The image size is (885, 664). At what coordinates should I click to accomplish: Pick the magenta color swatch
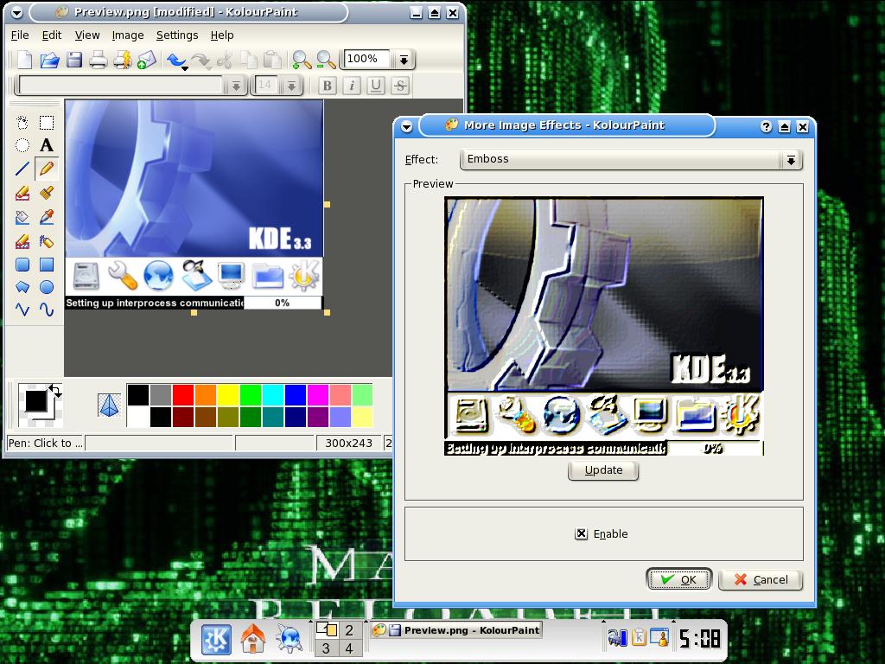[318, 394]
